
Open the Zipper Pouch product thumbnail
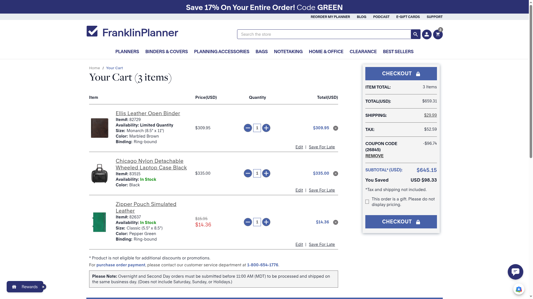(99, 222)
